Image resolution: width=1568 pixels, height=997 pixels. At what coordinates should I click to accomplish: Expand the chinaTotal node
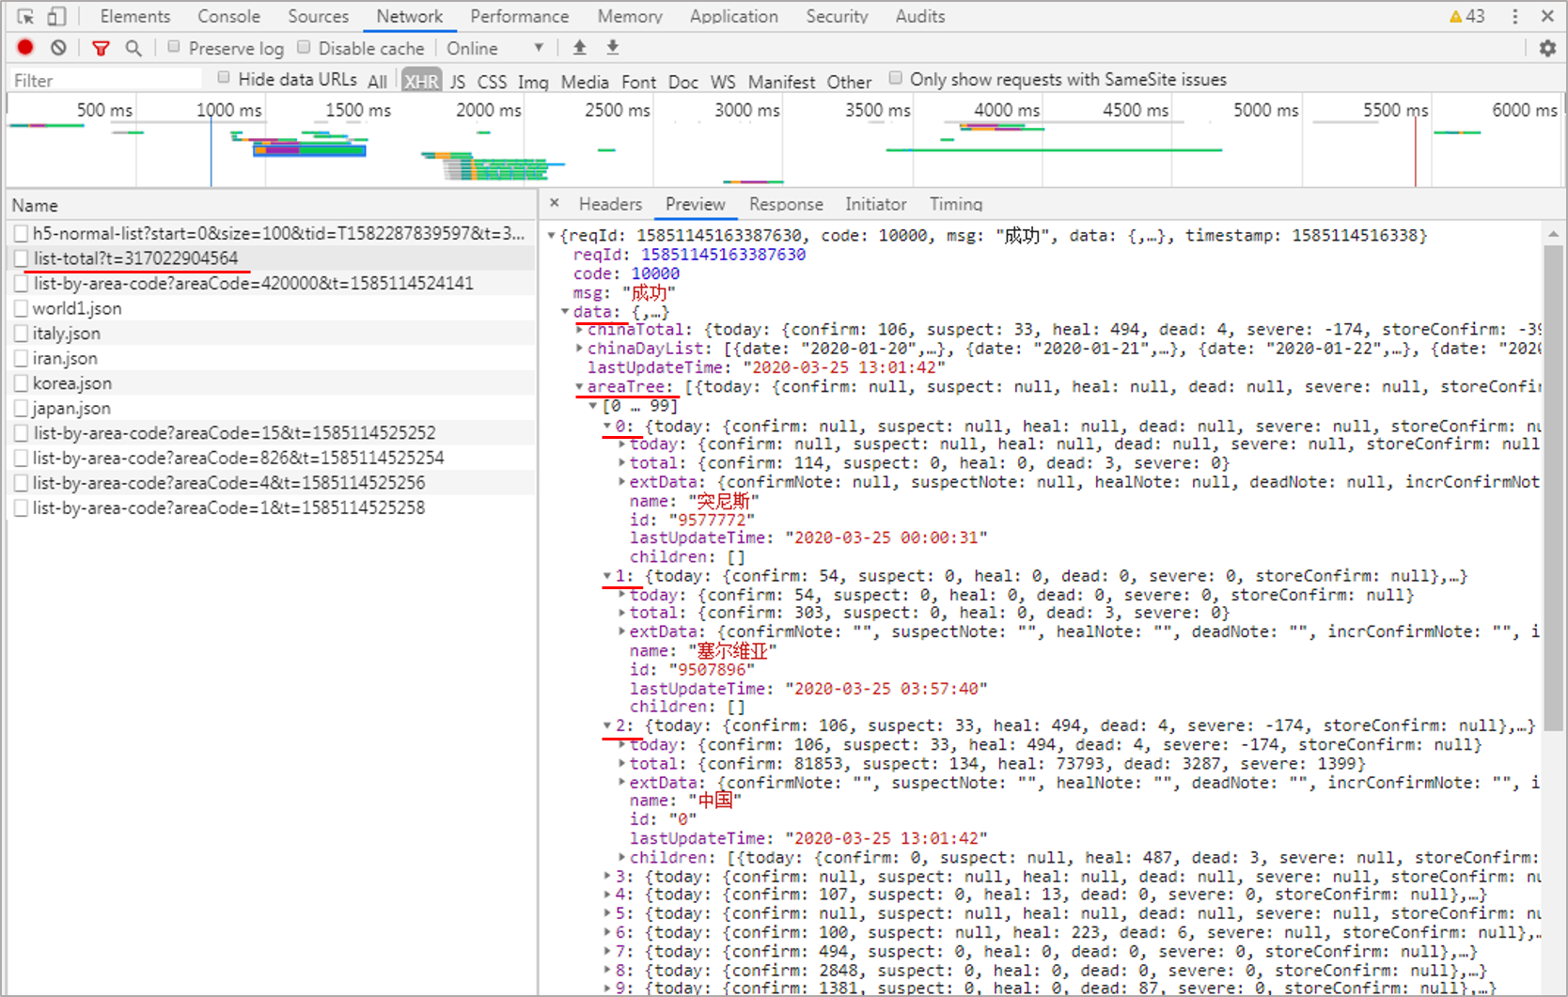(579, 330)
